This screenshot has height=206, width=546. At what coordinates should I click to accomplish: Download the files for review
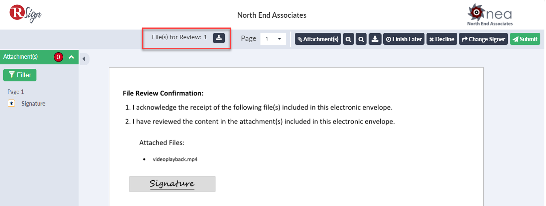(x=219, y=38)
